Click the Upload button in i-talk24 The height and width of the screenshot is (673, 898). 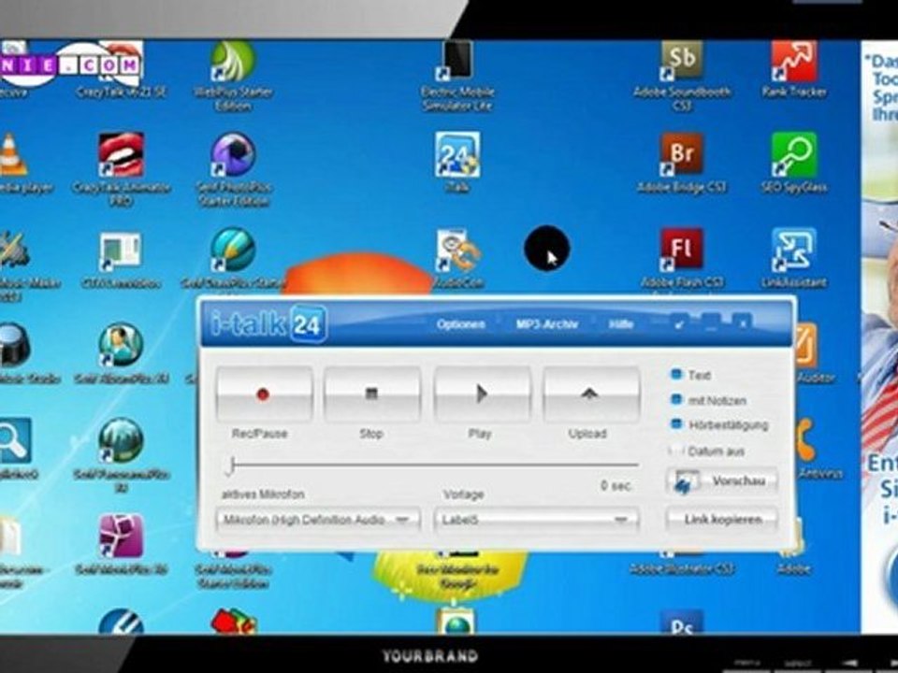590,394
